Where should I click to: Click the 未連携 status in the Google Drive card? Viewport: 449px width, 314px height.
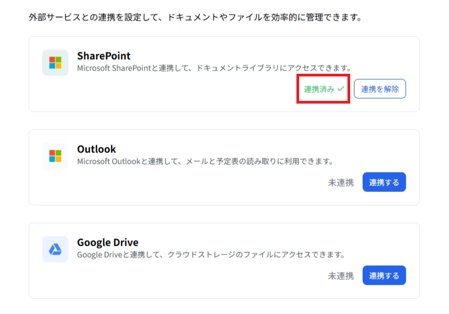pyautogui.click(x=341, y=275)
